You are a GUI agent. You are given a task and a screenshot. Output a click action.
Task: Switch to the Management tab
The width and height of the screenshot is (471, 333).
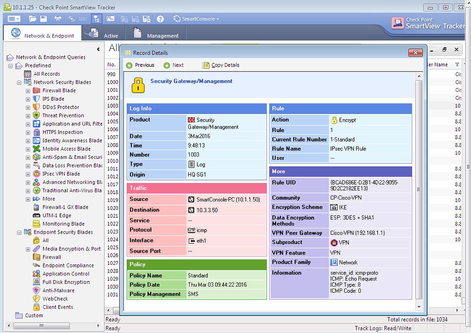coord(156,33)
